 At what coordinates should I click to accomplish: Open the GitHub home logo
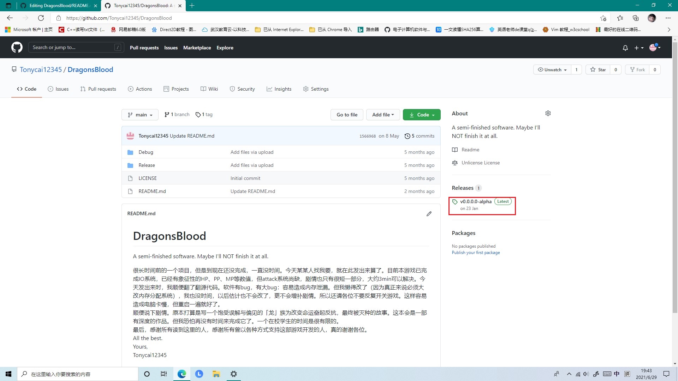point(17,47)
